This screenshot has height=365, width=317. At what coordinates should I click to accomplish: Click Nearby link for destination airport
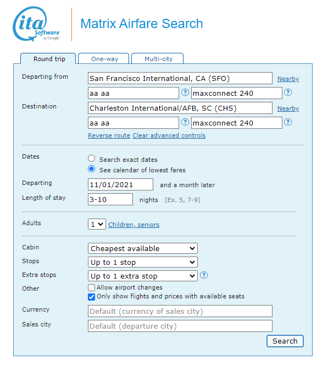tap(288, 108)
